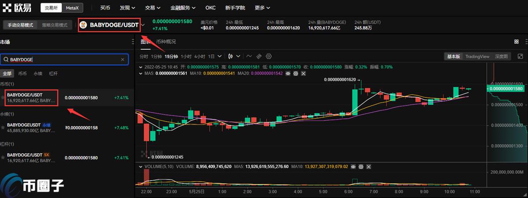
Task: Toggle MA indicator visibility eye icon
Action: tap(288, 74)
